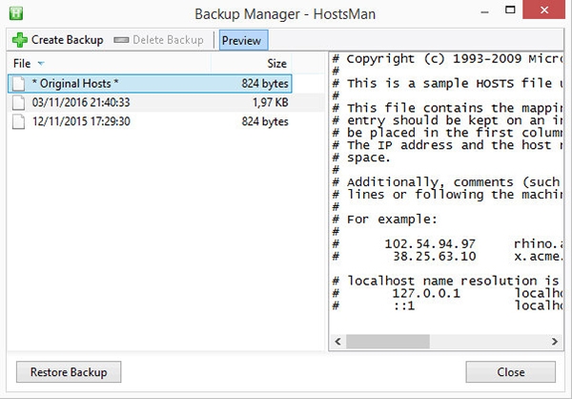Click the Close button

coord(511,372)
